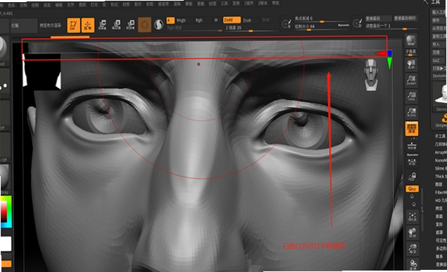Open the 材质 menu
This screenshot has height=272, width=447.
point(126,4)
